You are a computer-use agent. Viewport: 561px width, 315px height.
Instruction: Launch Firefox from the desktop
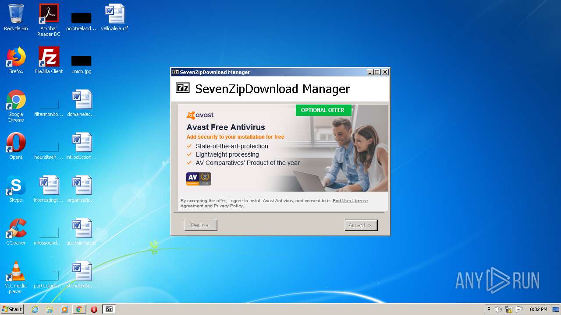[16, 60]
